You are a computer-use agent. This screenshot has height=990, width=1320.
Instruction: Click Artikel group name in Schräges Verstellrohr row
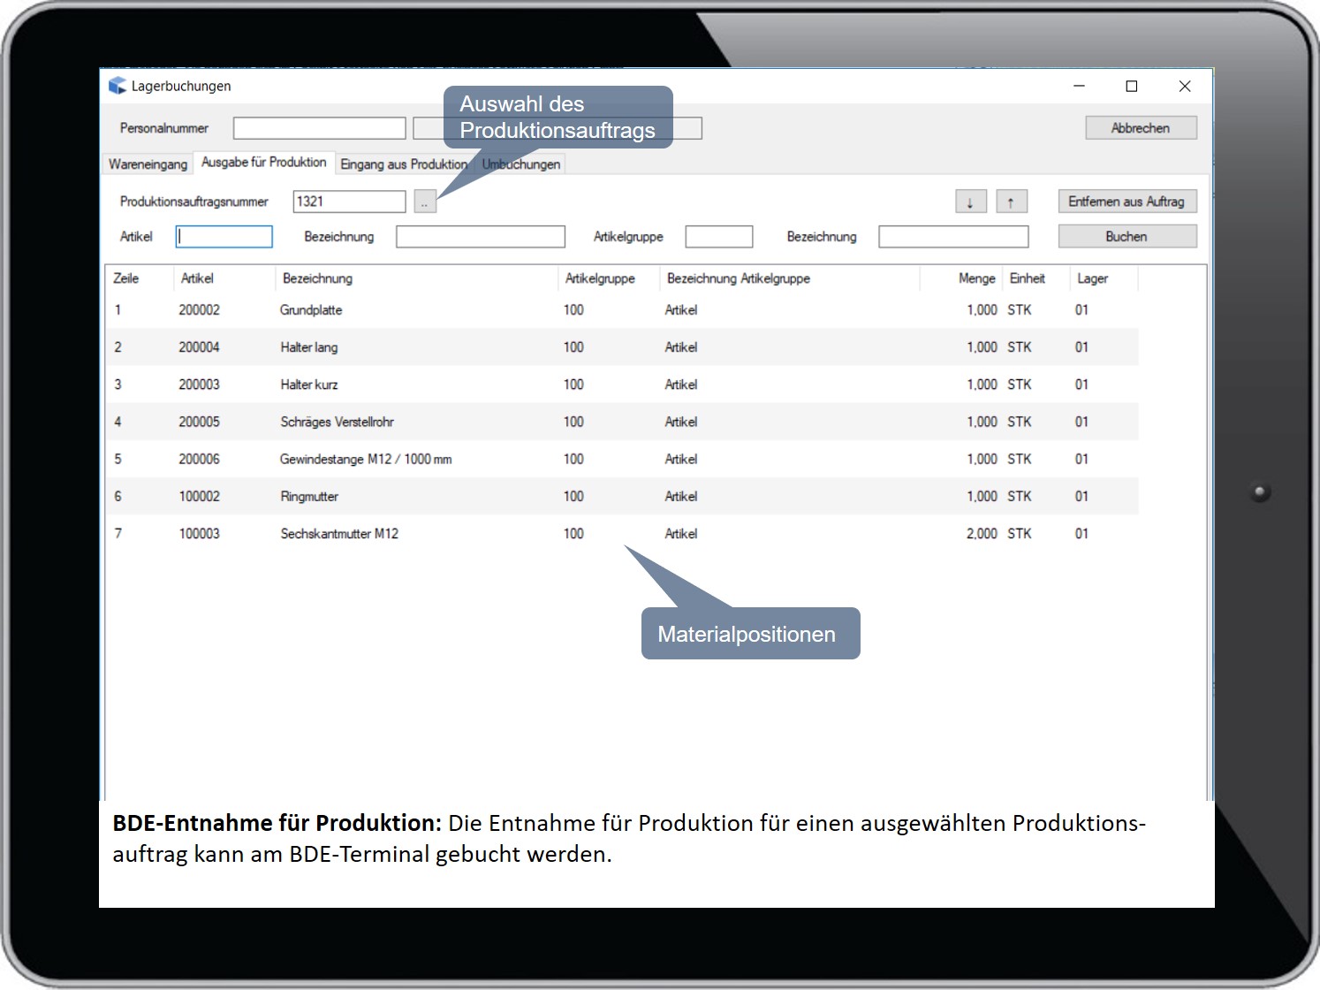[681, 422]
